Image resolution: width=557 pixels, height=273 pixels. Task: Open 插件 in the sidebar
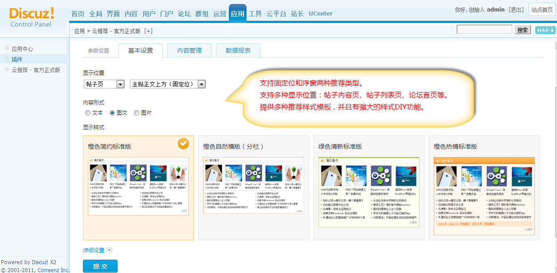coord(17,59)
